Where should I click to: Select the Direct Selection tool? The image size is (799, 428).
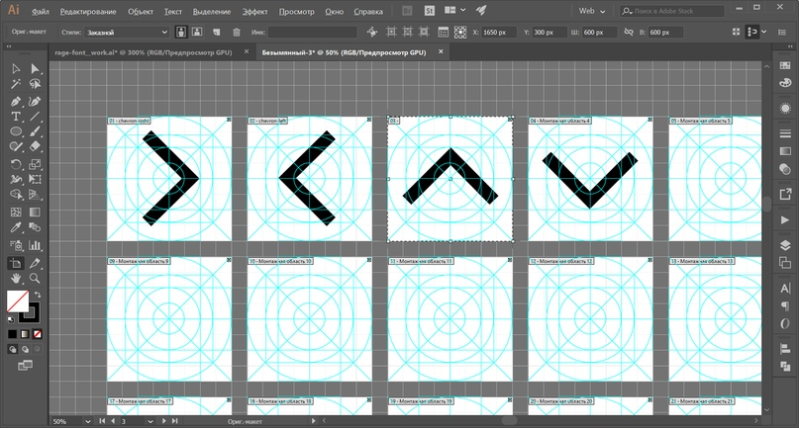tap(35, 69)
